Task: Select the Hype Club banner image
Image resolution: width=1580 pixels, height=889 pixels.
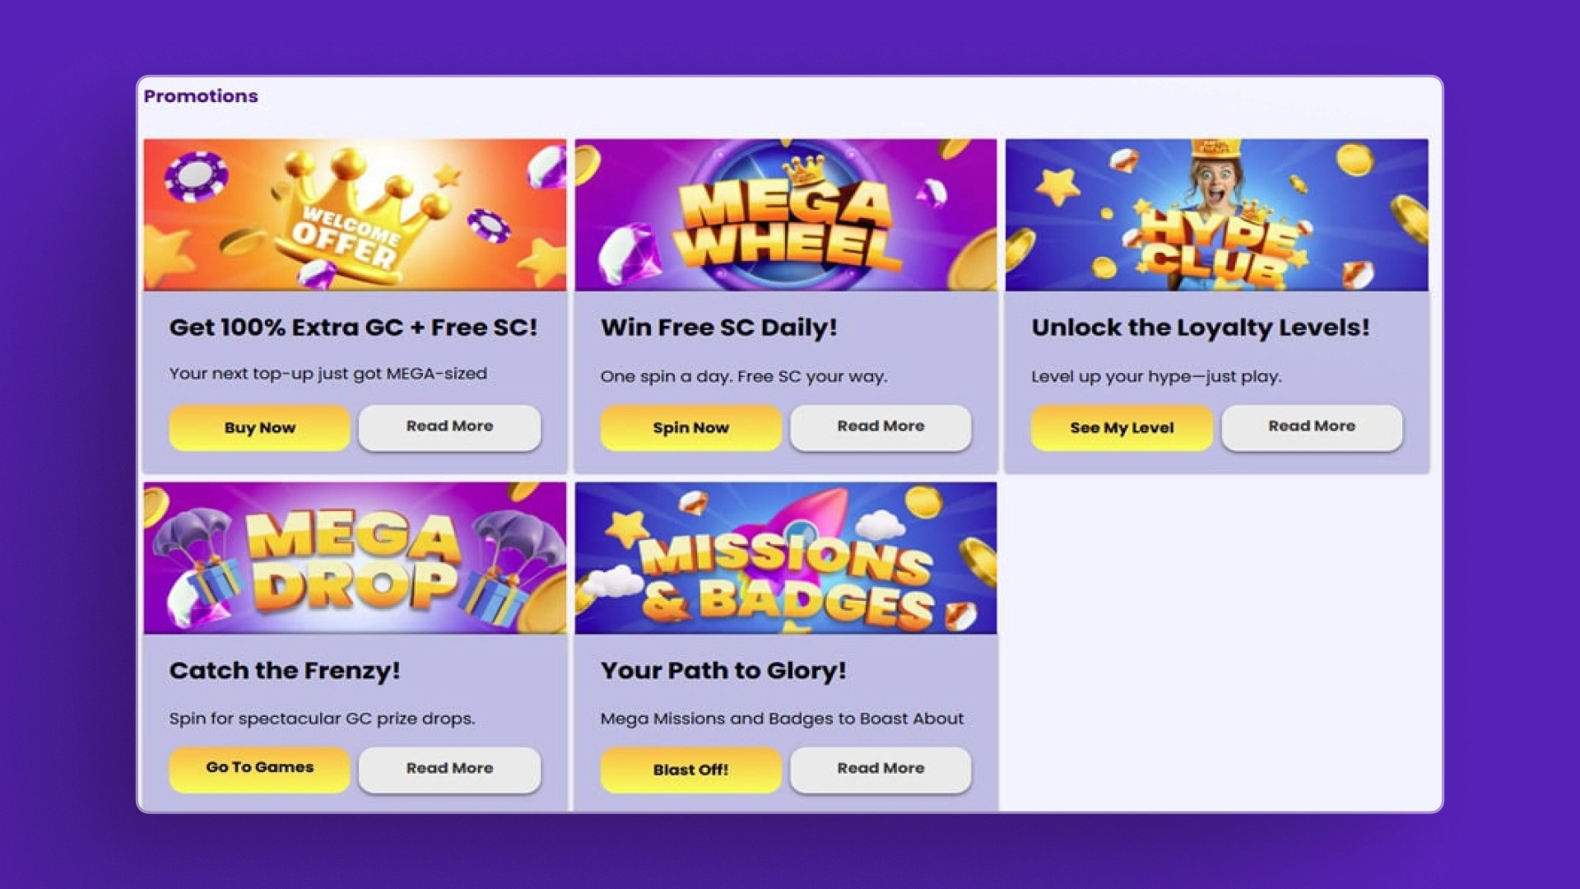Action: (x=1217, y=214)
